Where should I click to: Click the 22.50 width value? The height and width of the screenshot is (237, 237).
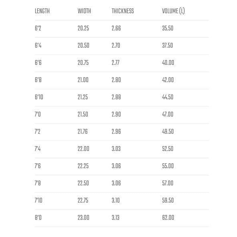[x=83, y=183]
